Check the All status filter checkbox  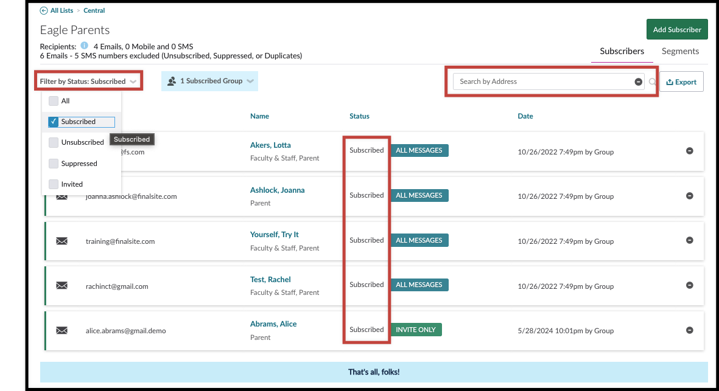point(54,101)
